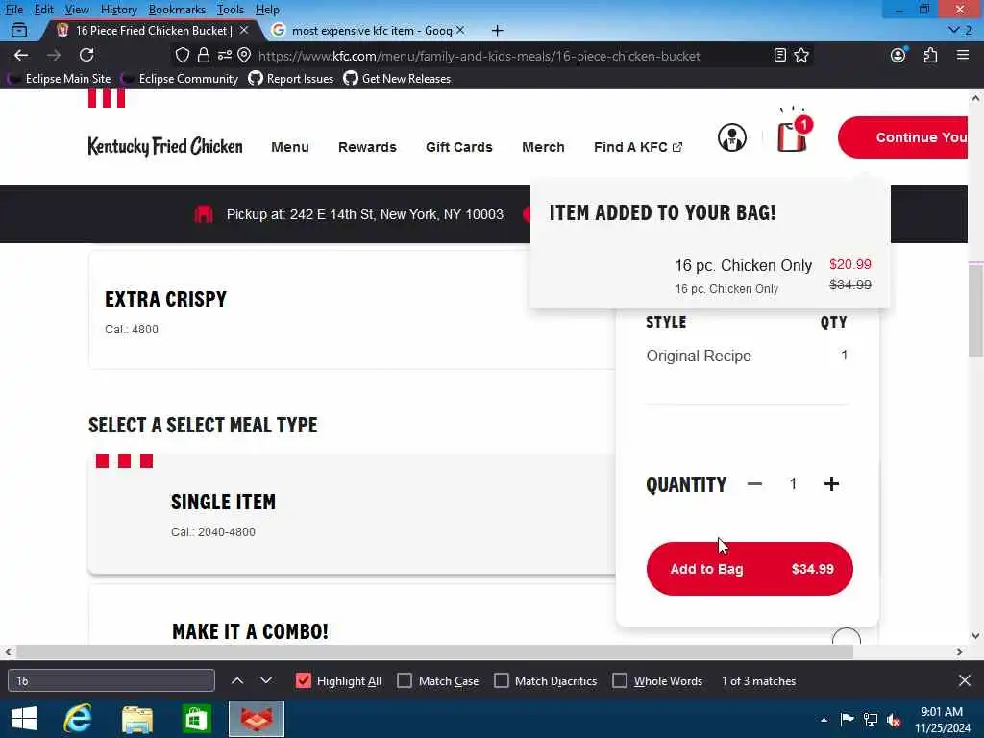Open the Bookmarks menu
Image resolution: width=984 pixels, height=738 pixels.
(177, 10)
